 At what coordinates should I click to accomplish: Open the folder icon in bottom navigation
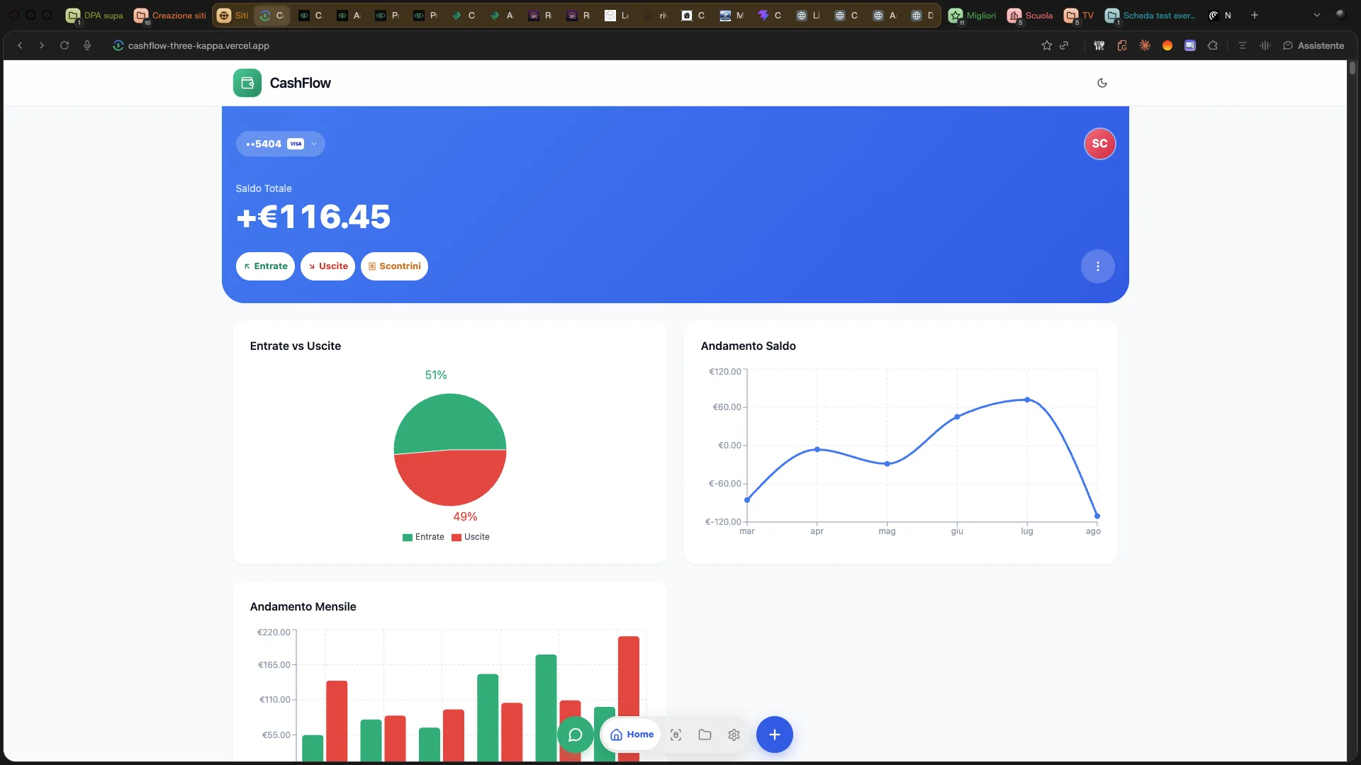point(705,735)
